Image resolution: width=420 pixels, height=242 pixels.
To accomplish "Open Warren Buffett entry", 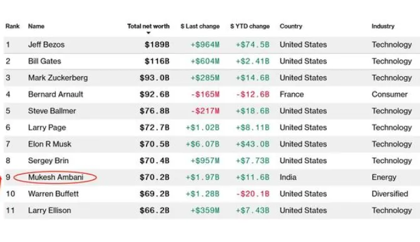I will pos(53,194).
